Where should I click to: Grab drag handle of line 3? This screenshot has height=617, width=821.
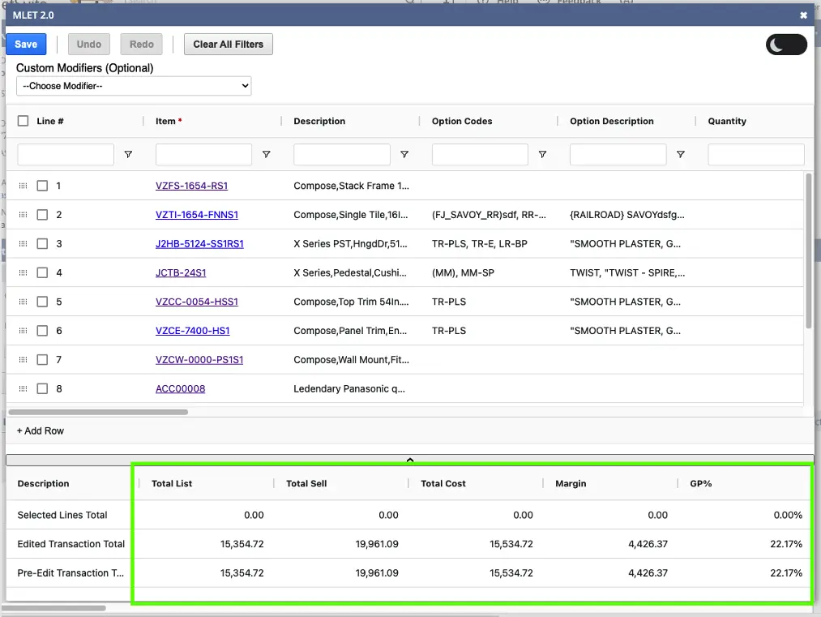coord(23,243)
